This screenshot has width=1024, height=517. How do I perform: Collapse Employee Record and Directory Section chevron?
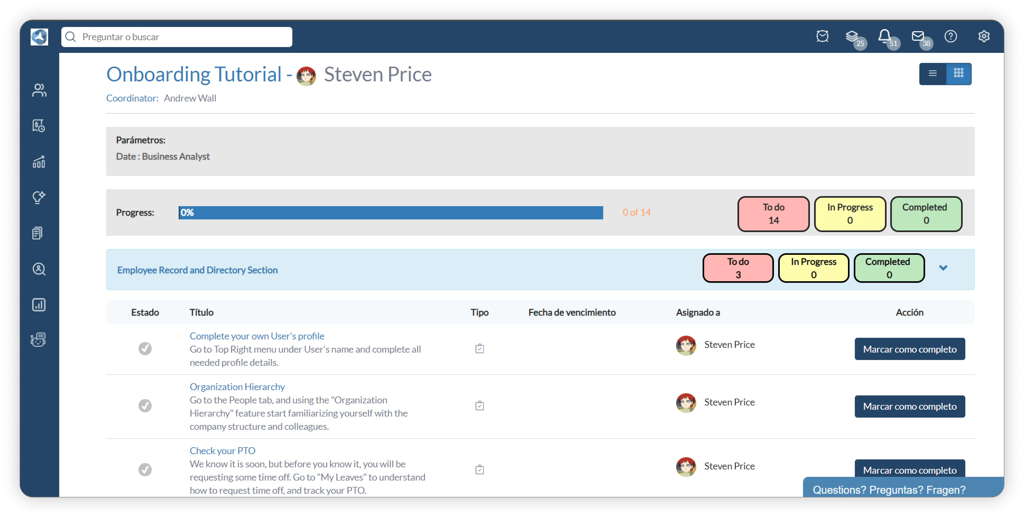coord(943,268)
